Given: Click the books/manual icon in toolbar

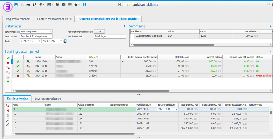Looking at the screenshot, I should tap(70, 5).
